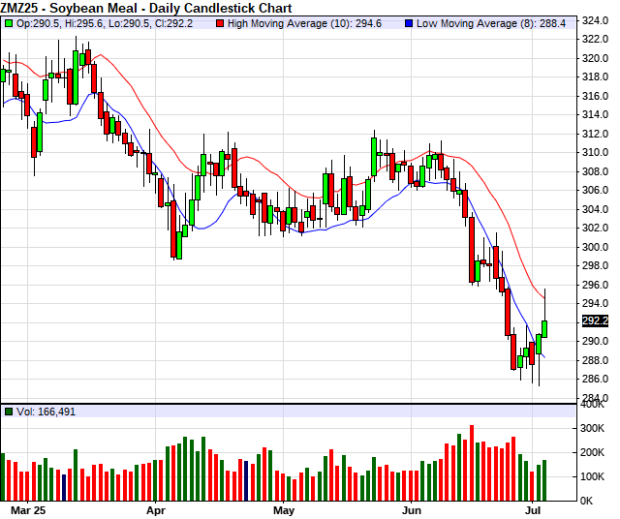620x519 pixels.
Task: Click the Vol: 166,491 label
Action: [46, 412]
